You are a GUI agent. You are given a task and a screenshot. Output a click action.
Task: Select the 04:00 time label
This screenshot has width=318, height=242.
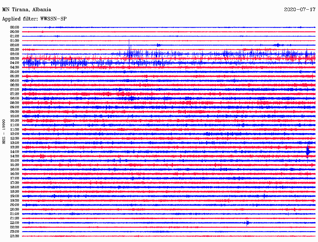click(15, 63)
